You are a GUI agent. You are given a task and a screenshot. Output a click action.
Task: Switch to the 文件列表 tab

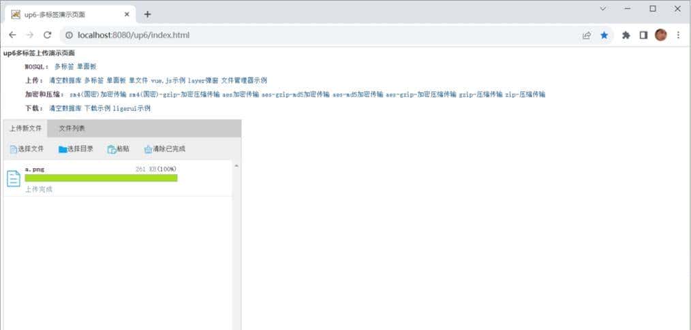pos(72,129)
